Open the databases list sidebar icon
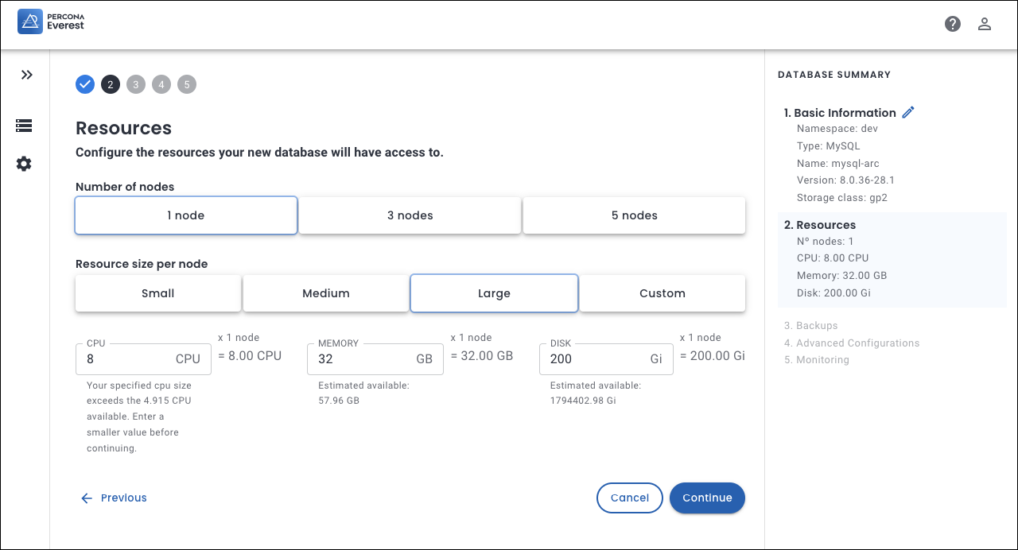1018x550 pixels. coord(24,126)
